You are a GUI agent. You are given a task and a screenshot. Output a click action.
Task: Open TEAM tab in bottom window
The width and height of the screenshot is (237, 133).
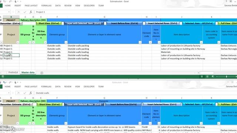tap(101, 86)
